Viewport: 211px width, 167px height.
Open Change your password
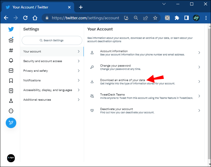click(x=144, y=67)
